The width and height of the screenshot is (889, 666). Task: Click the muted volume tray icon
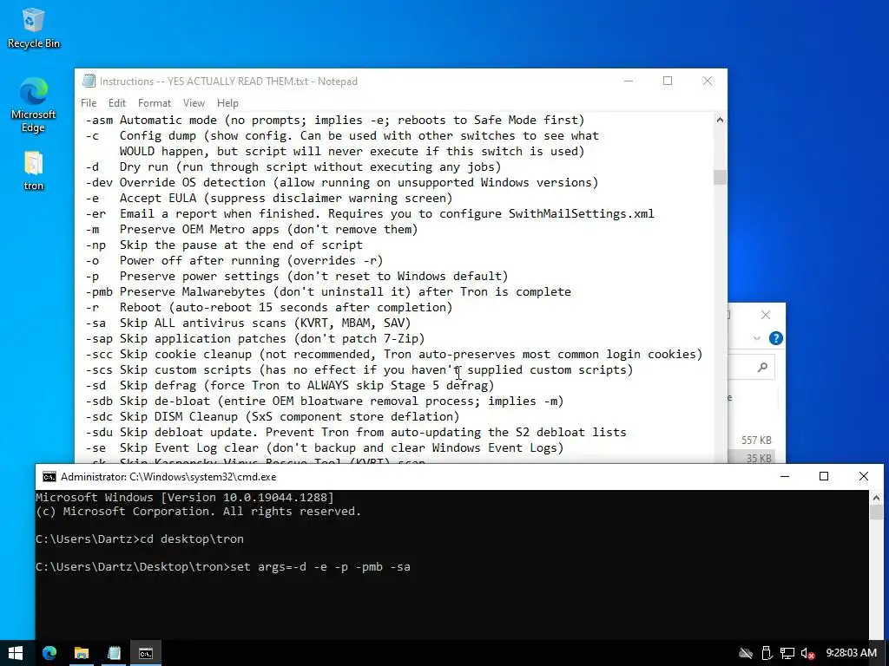click(807, 654)
